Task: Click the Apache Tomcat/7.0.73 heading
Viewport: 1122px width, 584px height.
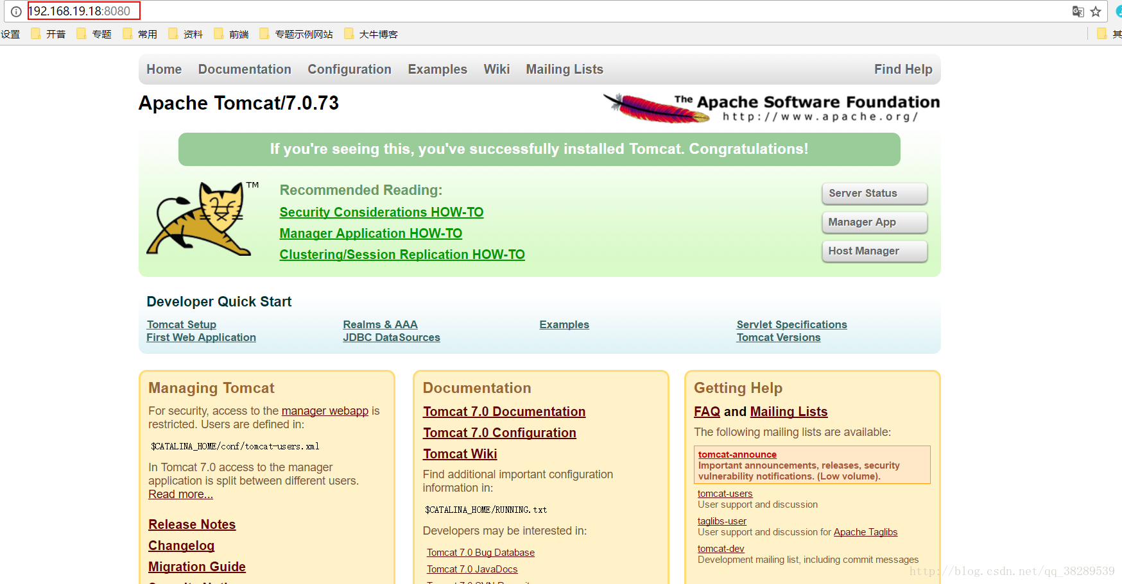Action: coord(239,103)
